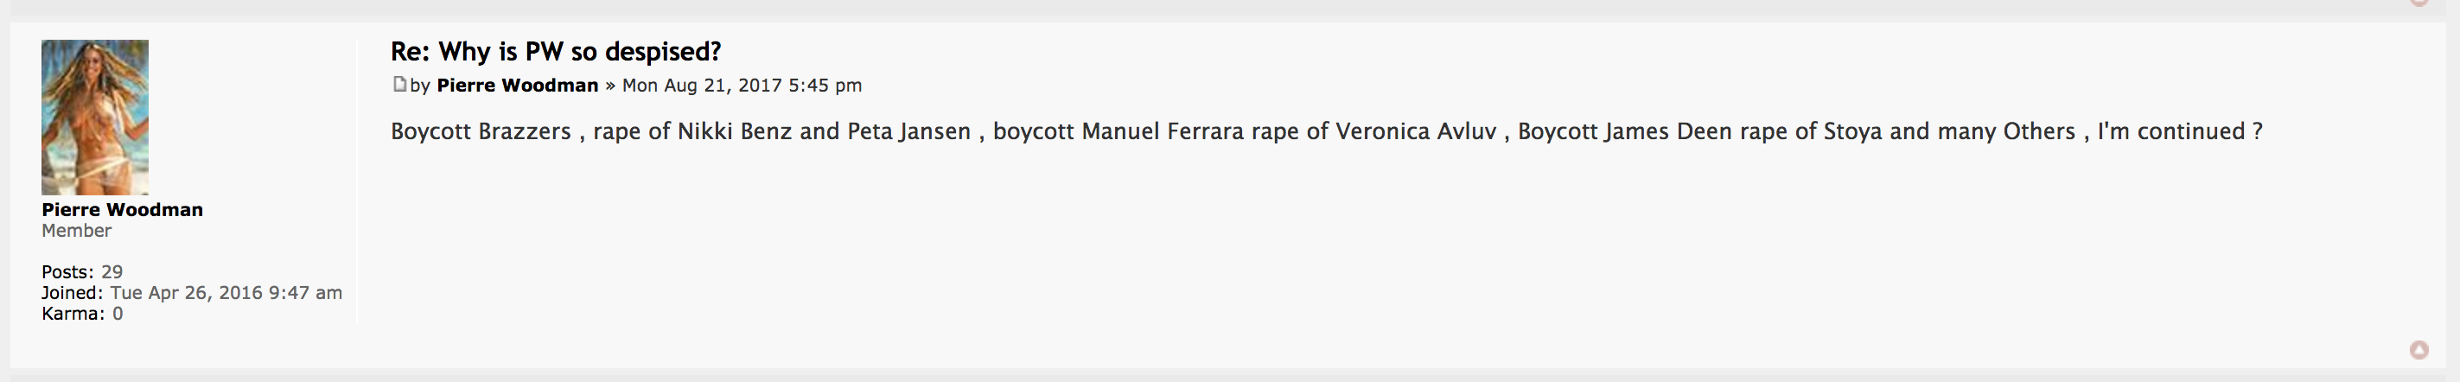Image resolution: width=2460 pixels, height=382 pixels.
Task: Open the poster's avatar image
Action: 94,117
